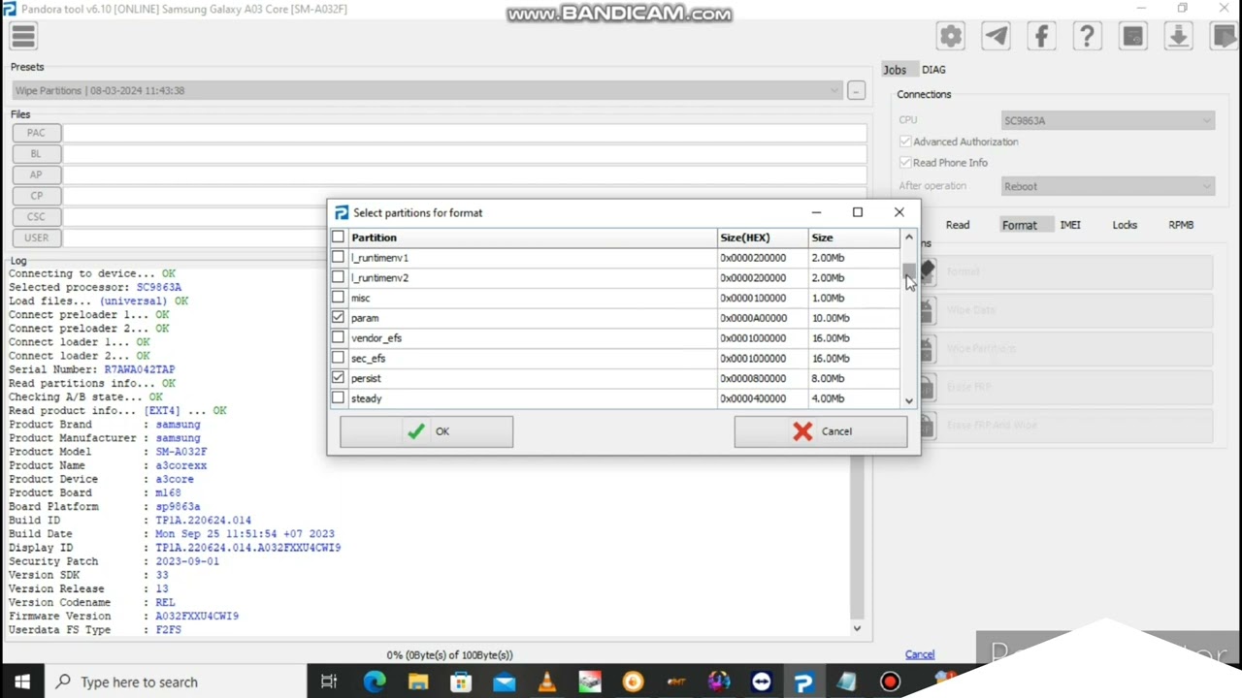
Task: Open the Telegram paper plane icon
Action: (997, 37)
